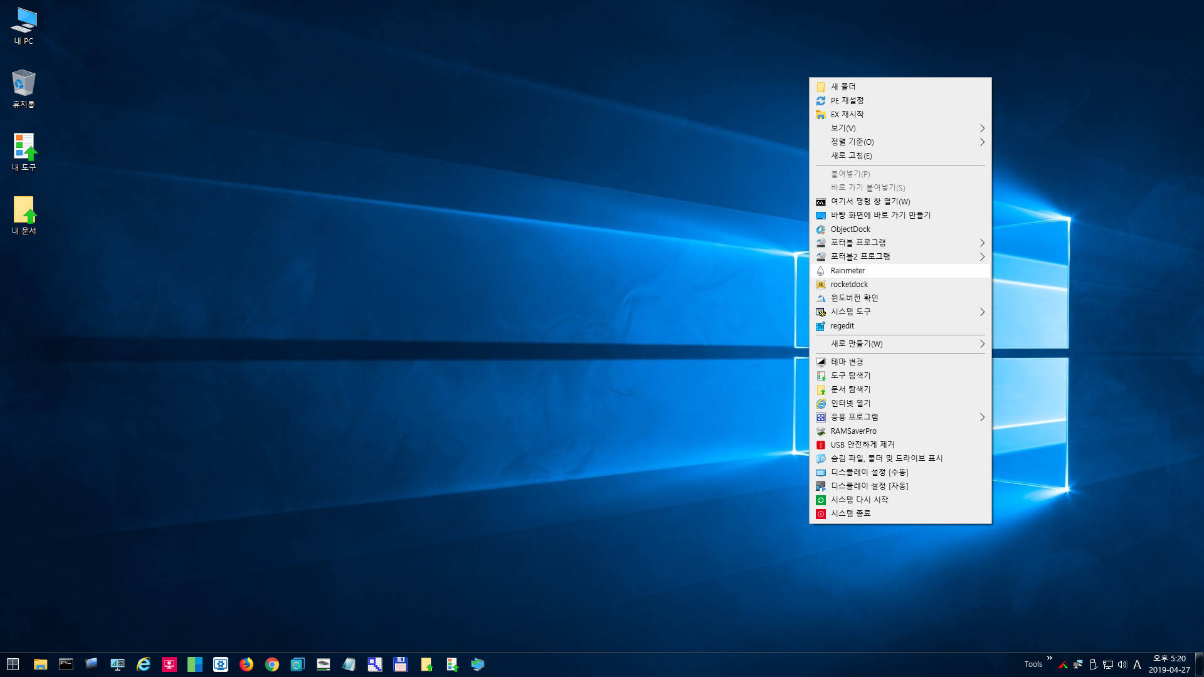Launch rocketdock from the context menu
The height and width of the screenshot is (677, 1204).
pos(900,284)
